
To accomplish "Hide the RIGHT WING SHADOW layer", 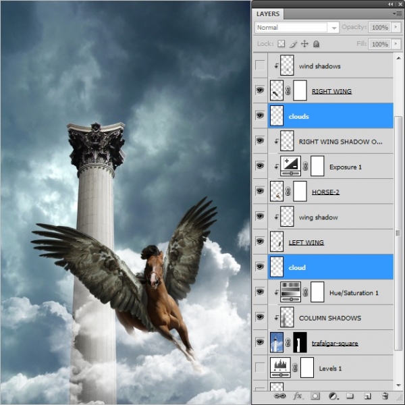I will pos(260,140).
